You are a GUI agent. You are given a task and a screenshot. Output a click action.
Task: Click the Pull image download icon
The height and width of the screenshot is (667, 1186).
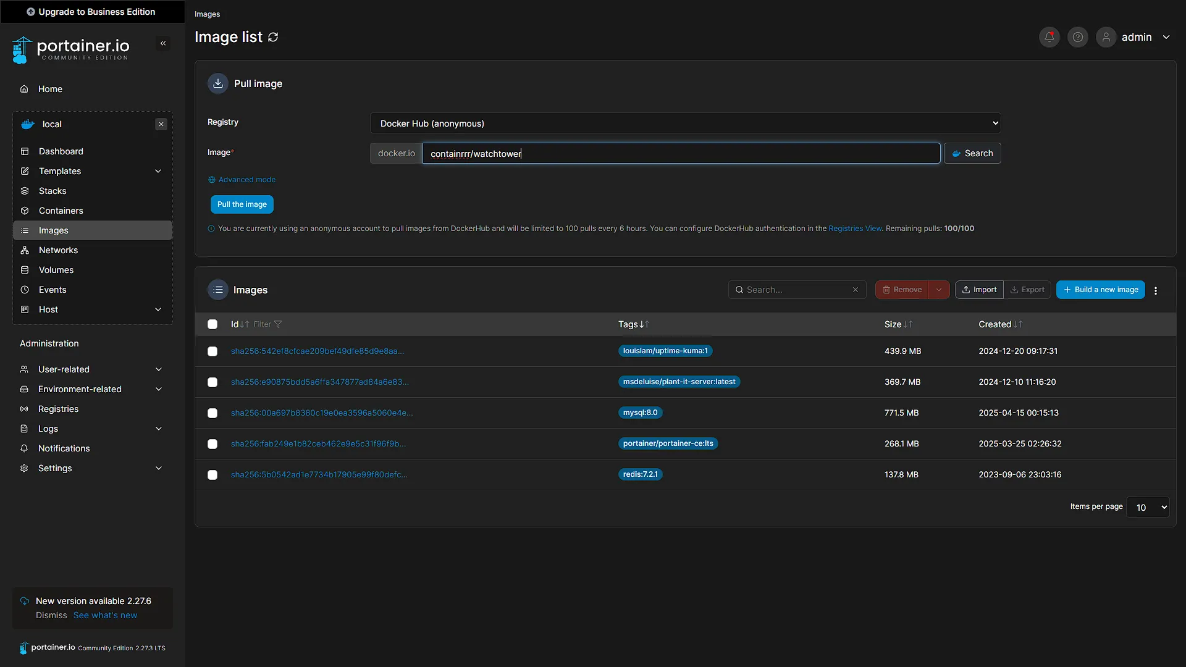[218, 83]
